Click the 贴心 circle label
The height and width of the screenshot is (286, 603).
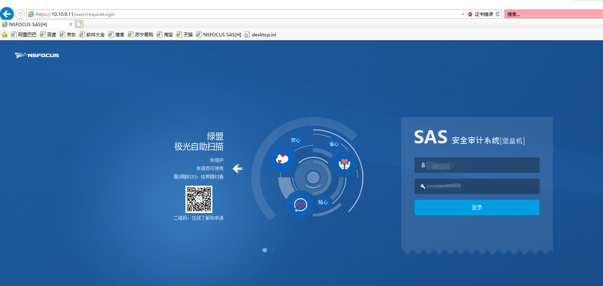323,202
